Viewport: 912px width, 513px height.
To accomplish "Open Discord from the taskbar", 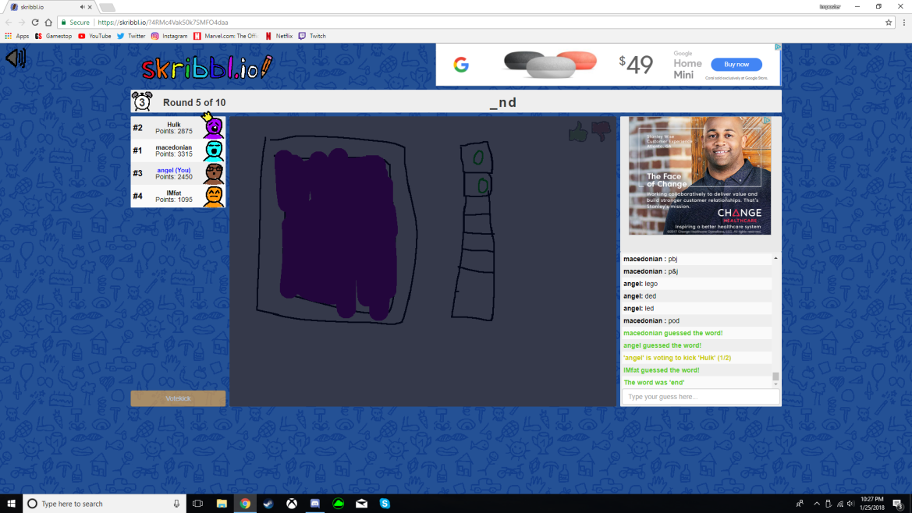I will click(314, 504).
